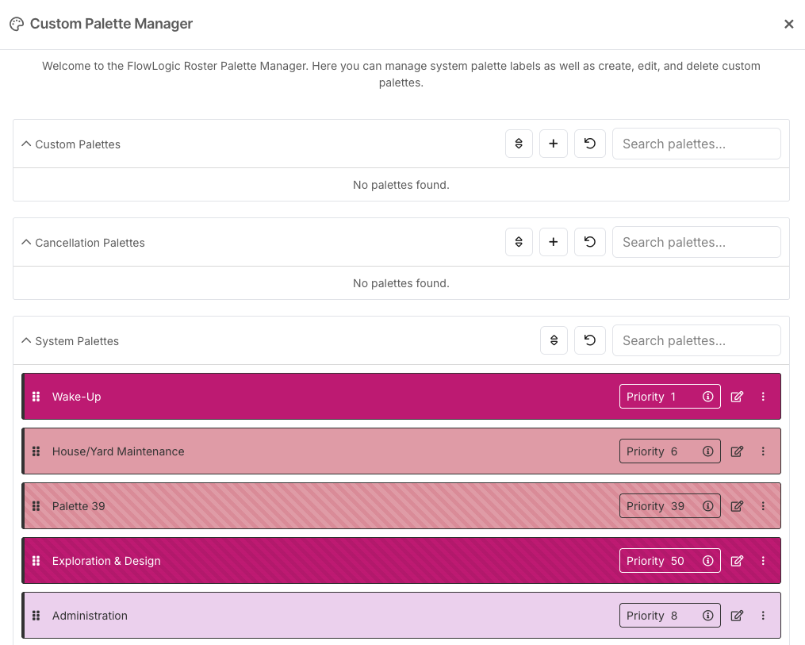Click drag handle of Administration palette
805x645 pixels.
coord(36,616)
